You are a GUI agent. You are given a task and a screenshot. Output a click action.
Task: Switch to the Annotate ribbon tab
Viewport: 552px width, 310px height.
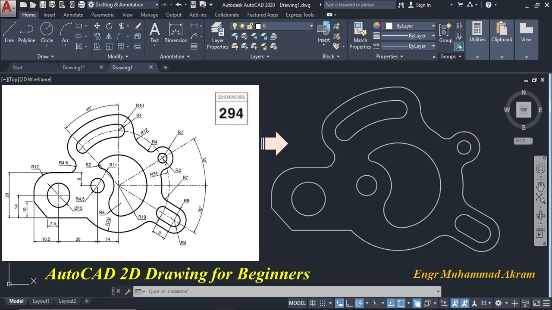pos(73,15)
